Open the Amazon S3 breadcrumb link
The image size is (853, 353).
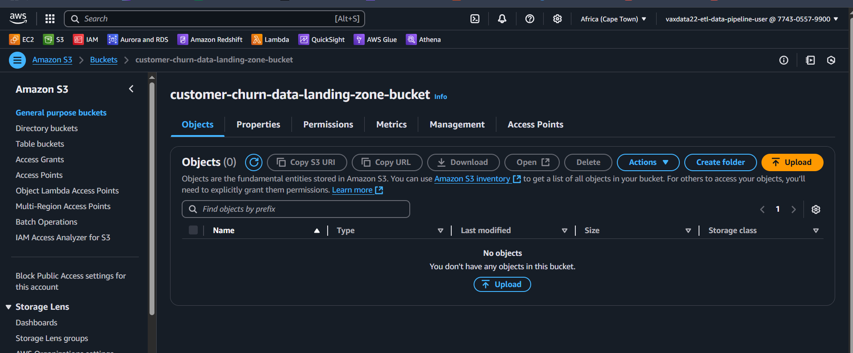52,60
